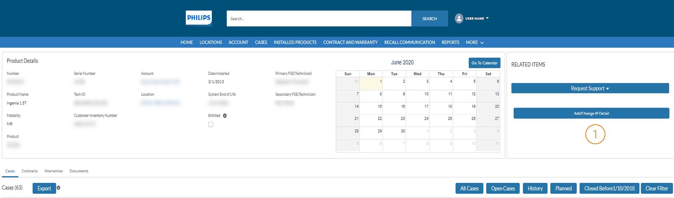Go to INSTALLED PRODUCTS menu
Image resolution: width=674 pixels, height=198 pixels.
click(x=295, y=42)
